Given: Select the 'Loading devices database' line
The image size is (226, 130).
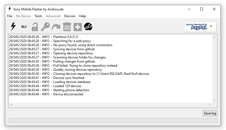Looking at the screenshot, I should coord(50,82).
